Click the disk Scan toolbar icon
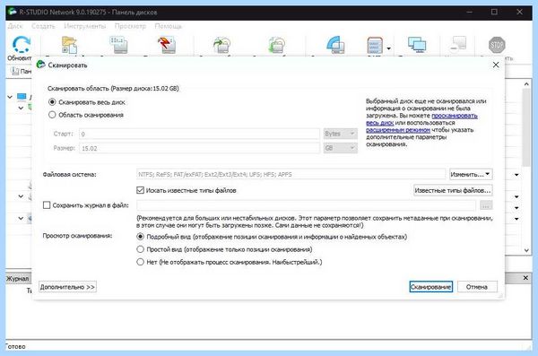 tap(118, 45)
